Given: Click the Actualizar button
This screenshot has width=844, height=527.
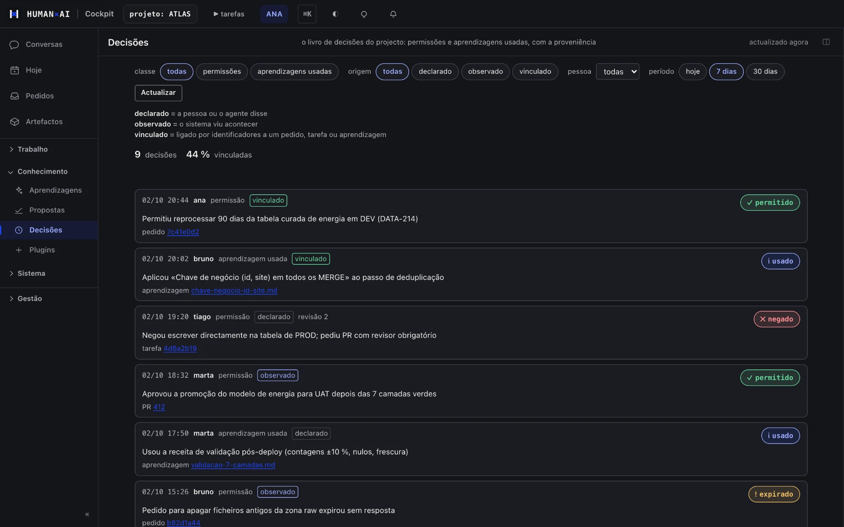Looking at the screenshot, I should 158,93.
